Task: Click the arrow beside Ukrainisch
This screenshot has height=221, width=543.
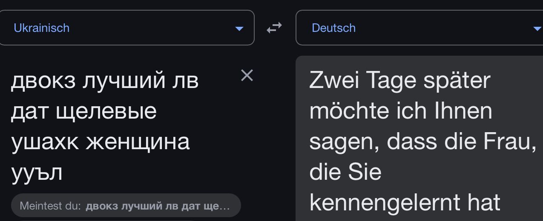Action: click(239, 28)
